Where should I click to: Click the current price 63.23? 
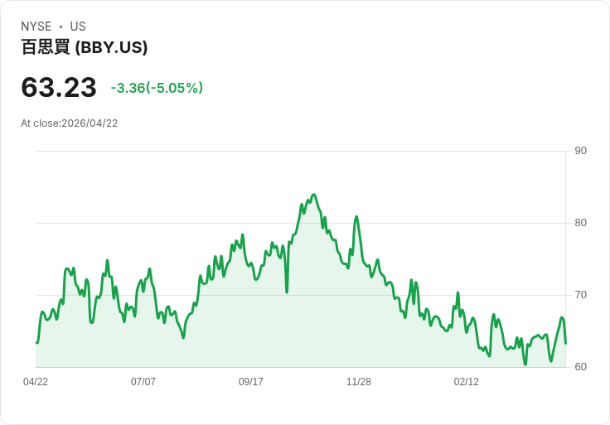point(59,87)
